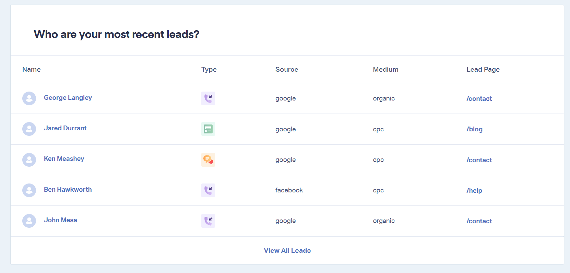Click Ben Hawkworth's phone call type icon
The width and height of the screenshot is (570, 273).
click(x=208, y=190)
